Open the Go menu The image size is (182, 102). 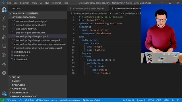point(41,3)
